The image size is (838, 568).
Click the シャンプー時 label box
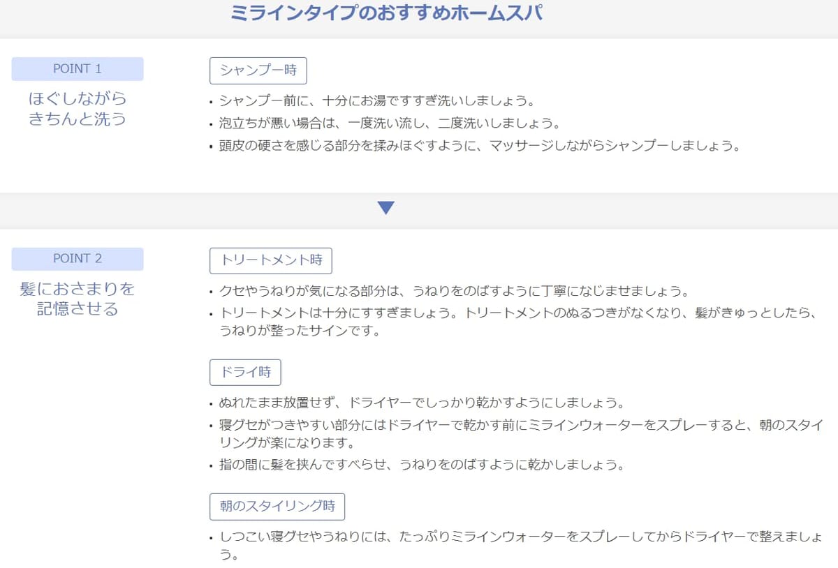tap(258, 70)
